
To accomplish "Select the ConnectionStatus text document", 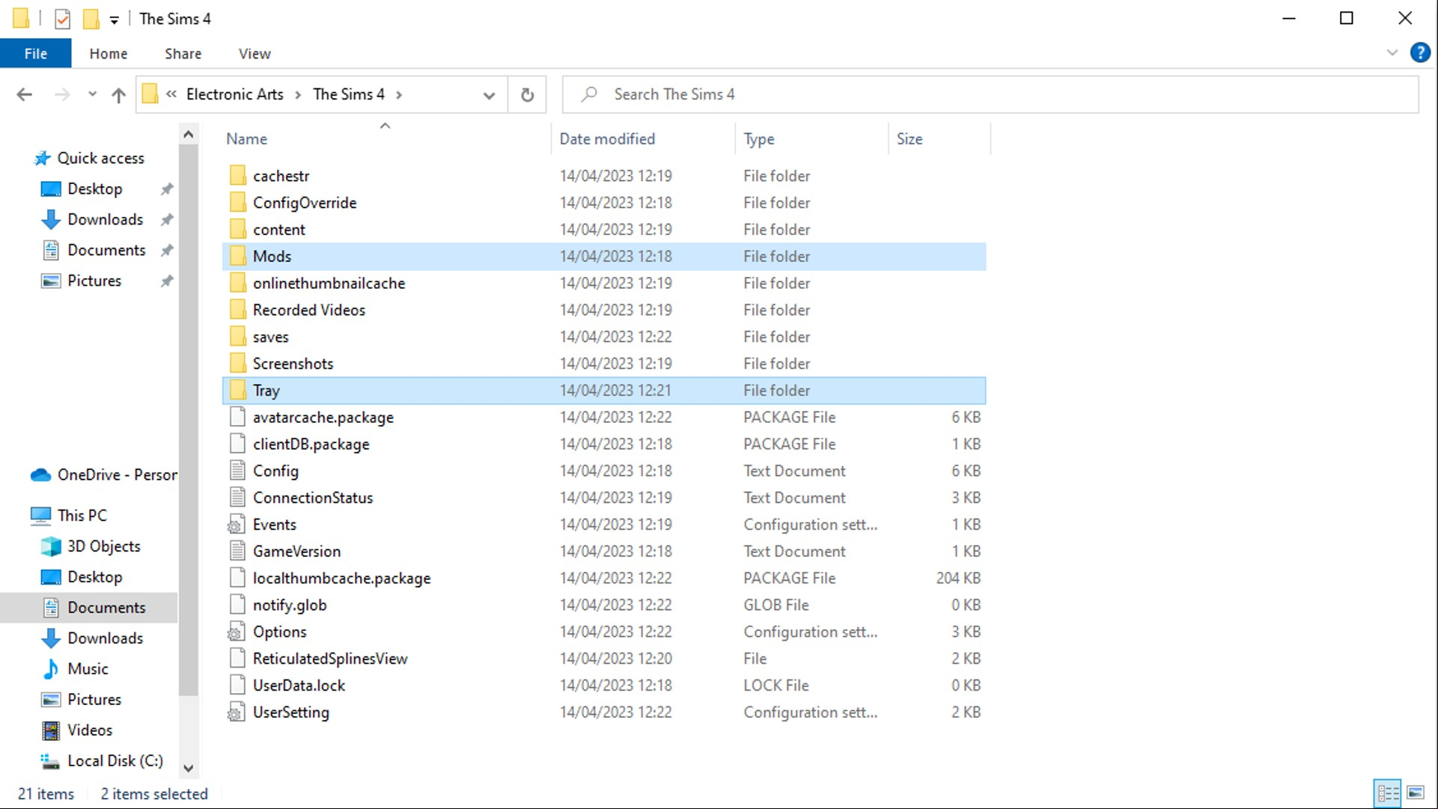I will pos(604,498).
